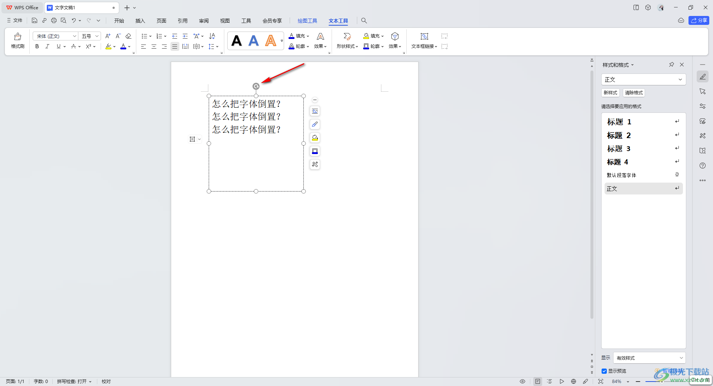Open the 正文 current style combo box

point(644,79)
